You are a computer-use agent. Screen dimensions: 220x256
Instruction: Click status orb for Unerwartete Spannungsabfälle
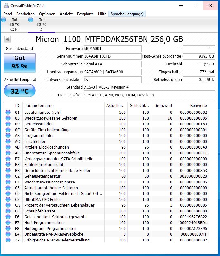click(x=8, y=153)
